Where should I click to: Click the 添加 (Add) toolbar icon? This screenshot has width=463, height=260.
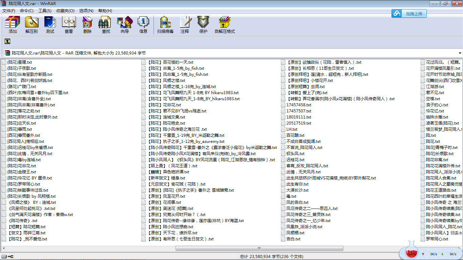13,25
